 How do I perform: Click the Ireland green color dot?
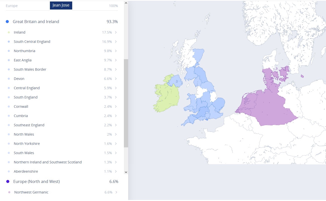(x=9, y=32)
